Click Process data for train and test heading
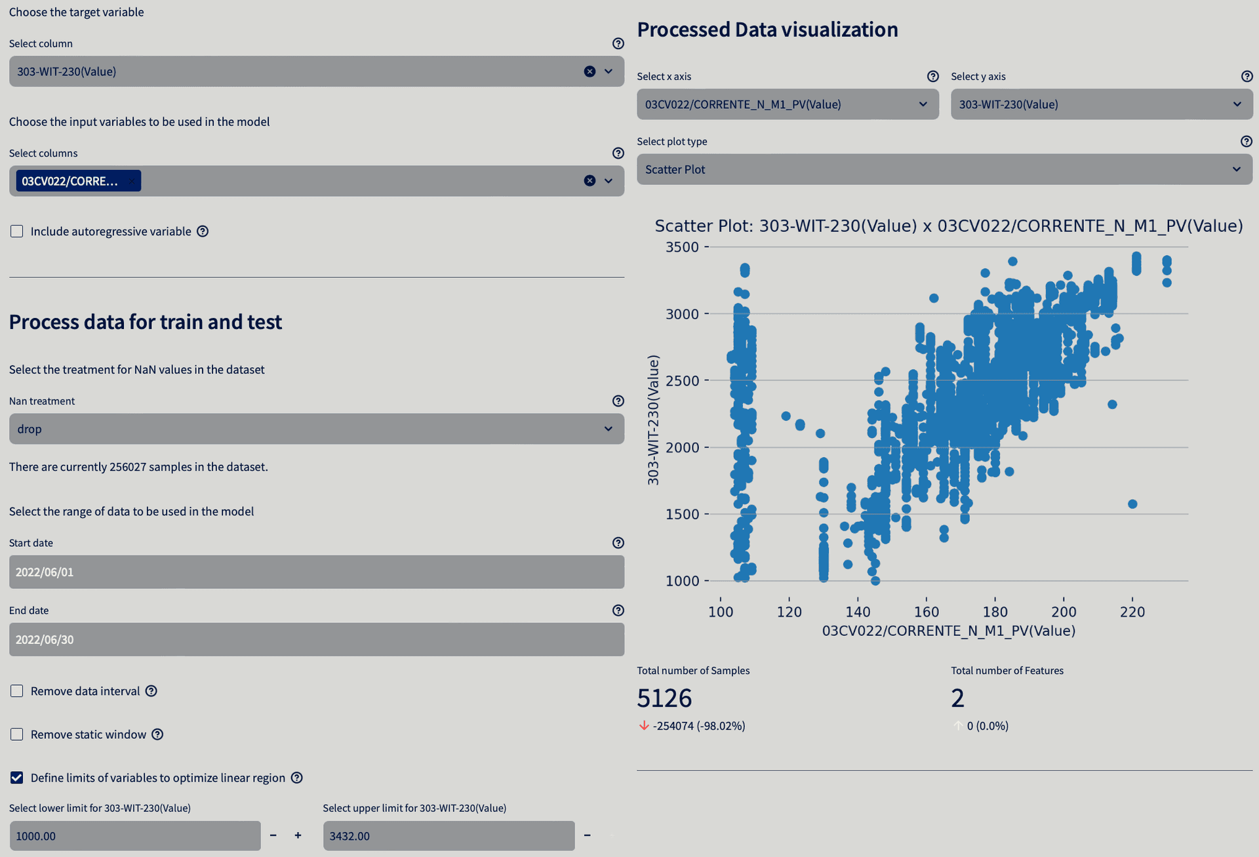This screenshot has width=1259, height=857. [x=146, y=322]
